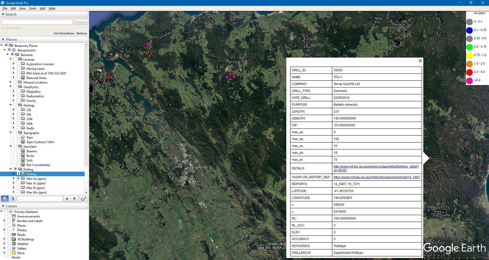Image resolution: width=489 pixels, height=260 pixels.
Task: Open search History link
Action: point(81,33)
